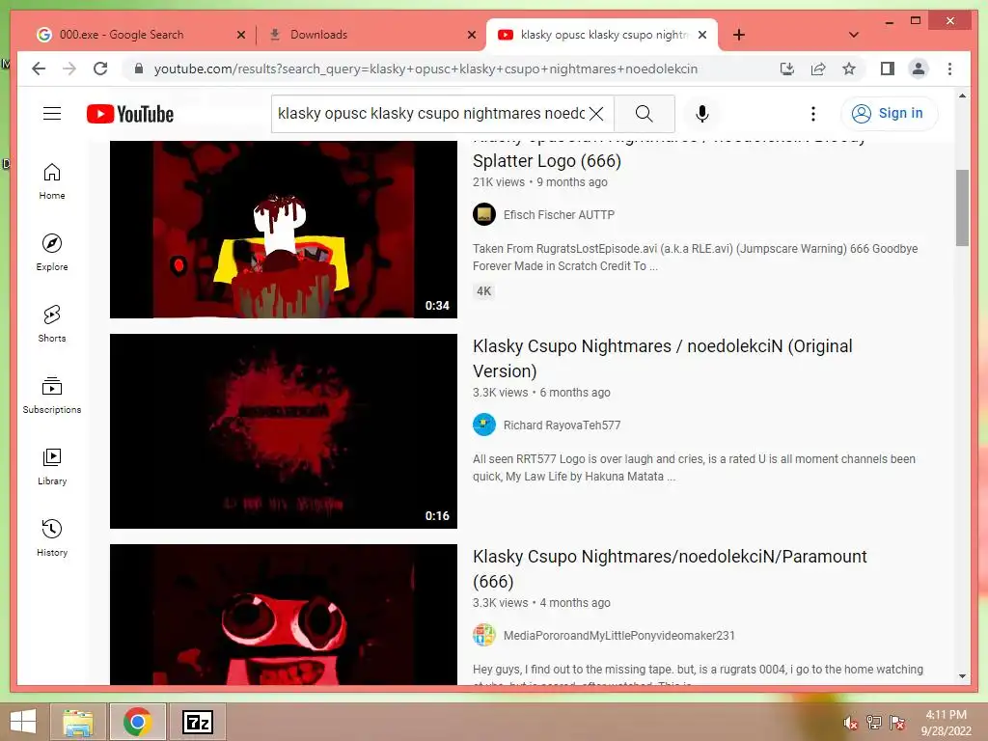The image size is (988, 741).
Task: Click the browser address bar URL
Action: pos(425,69)
